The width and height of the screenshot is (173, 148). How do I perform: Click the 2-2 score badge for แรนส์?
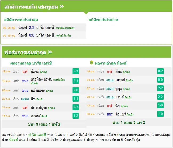pyautogui.click(x=160, y=97)
